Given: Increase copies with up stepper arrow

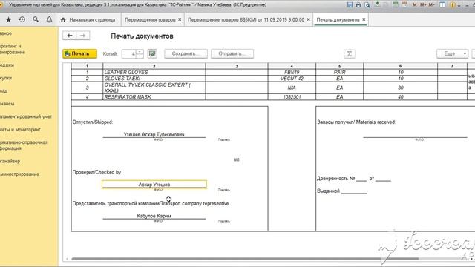Looking at the screenshot, I should (x=140, y=51).
